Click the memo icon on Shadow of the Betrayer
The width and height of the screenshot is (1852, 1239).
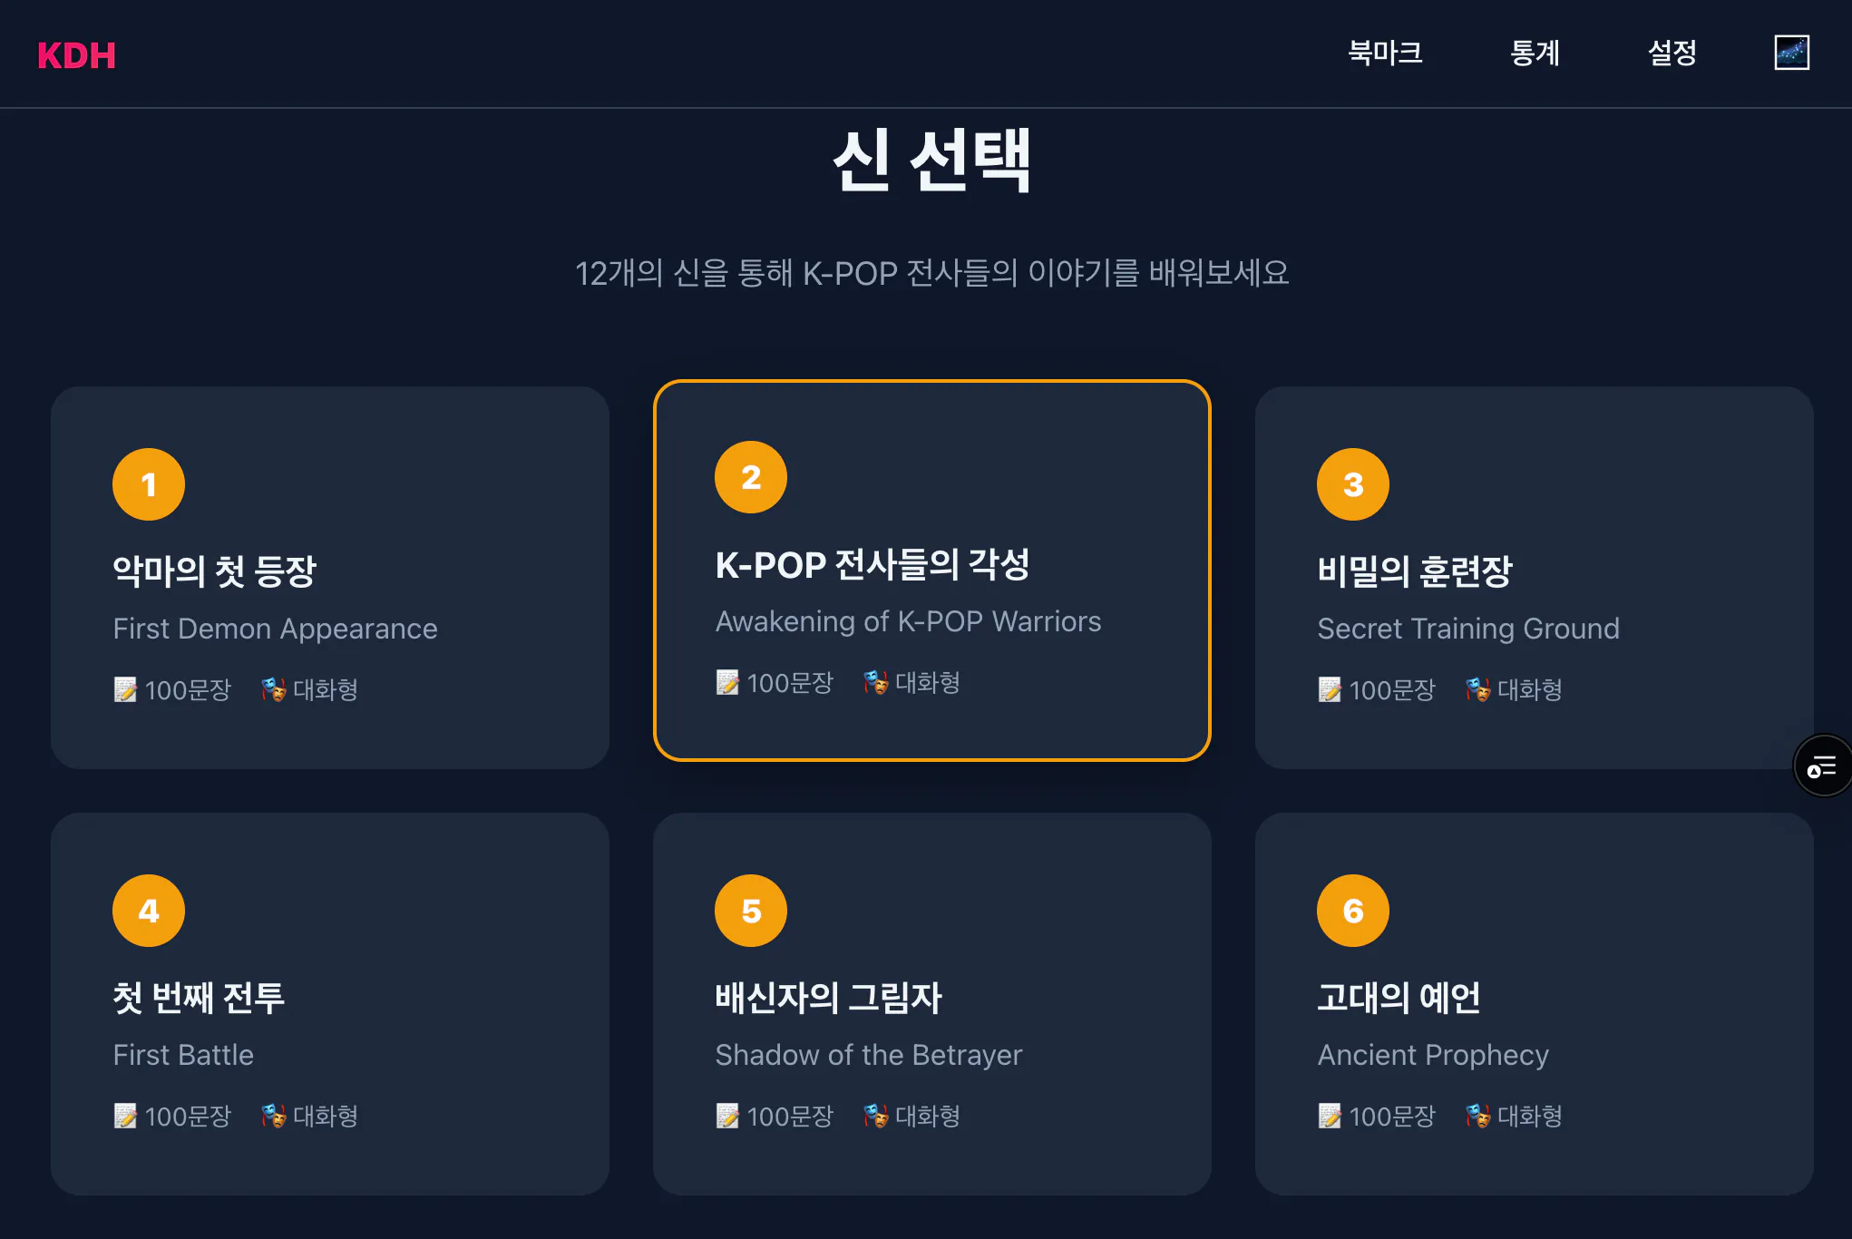(x=728, y=1116)
